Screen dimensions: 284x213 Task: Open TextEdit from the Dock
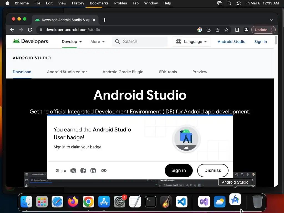click(x=135, y=202)
